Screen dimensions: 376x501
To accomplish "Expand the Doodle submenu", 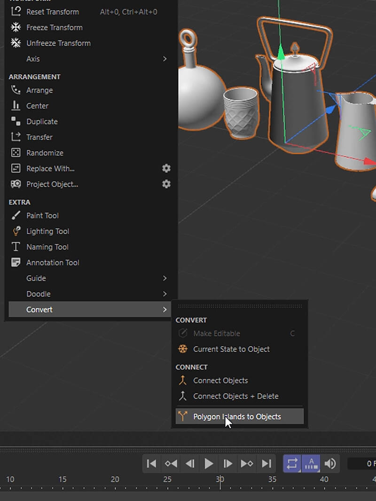I will pos(164,294).
